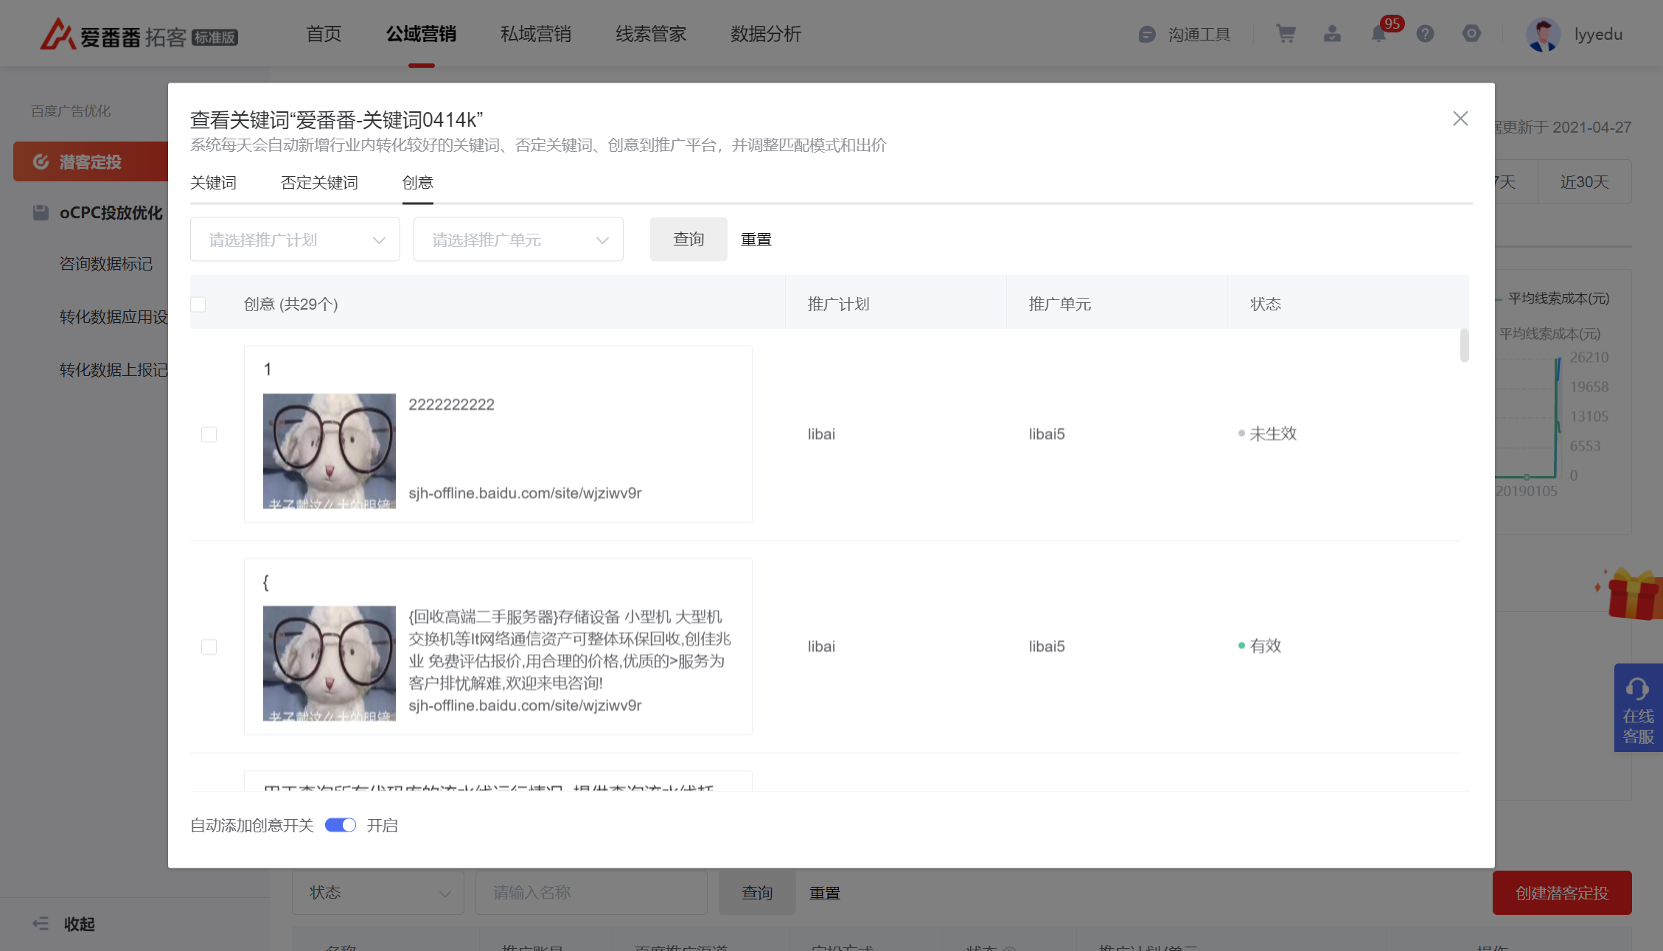Open the user account icon beside the cart
The height and width of the screenshot is (951, 1663).
1332,34
